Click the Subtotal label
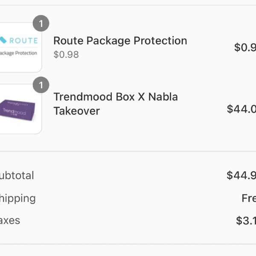This screenshot has width=256, height=256. (17, 175)
